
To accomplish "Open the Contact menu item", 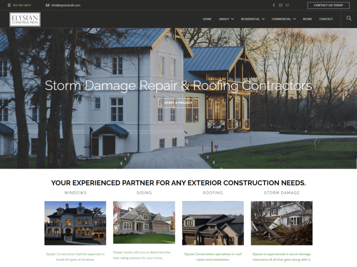I will (x=326, y=19).
